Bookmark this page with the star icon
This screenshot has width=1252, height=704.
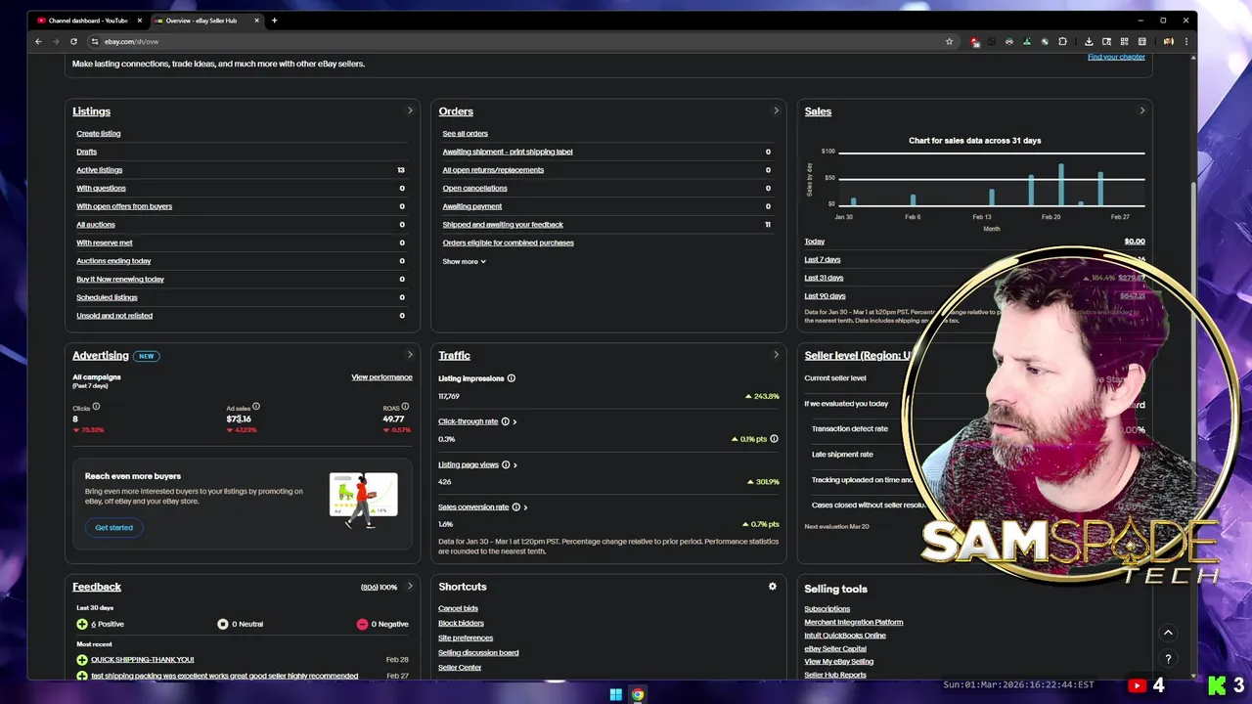click(x=949, y=41)
